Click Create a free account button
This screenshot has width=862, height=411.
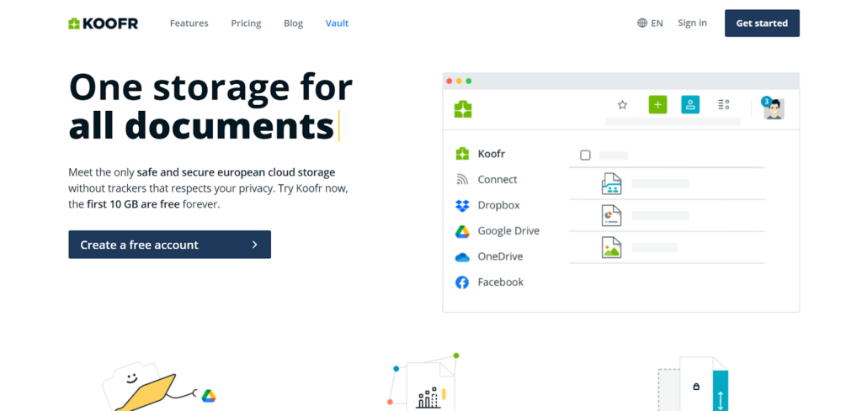pos(169,245)
